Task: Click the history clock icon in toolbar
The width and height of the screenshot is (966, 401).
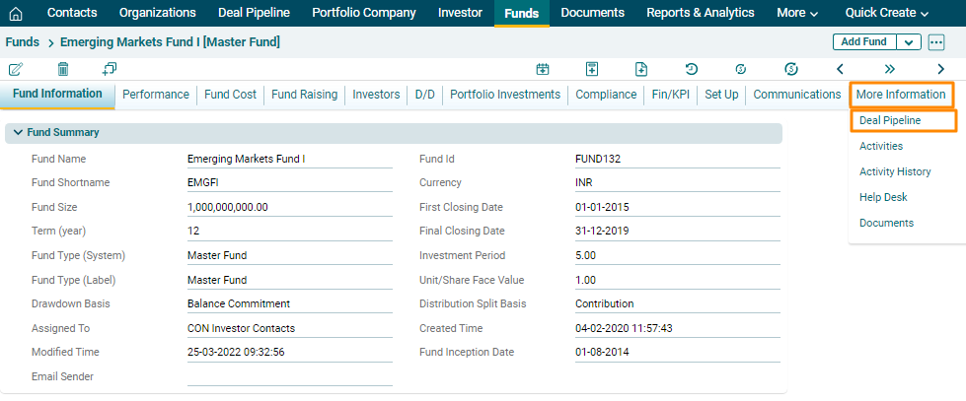Action: tap(692, 69)
